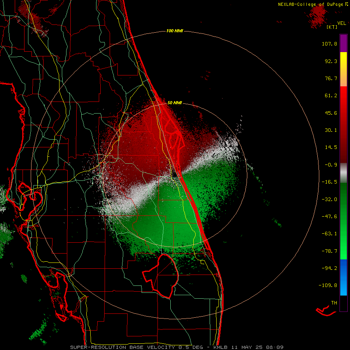Image resolution: width=350 pixels, height=350 pixels.
Task: Click the 61.2 velocity scale value
Action: [x=331, y=96]
